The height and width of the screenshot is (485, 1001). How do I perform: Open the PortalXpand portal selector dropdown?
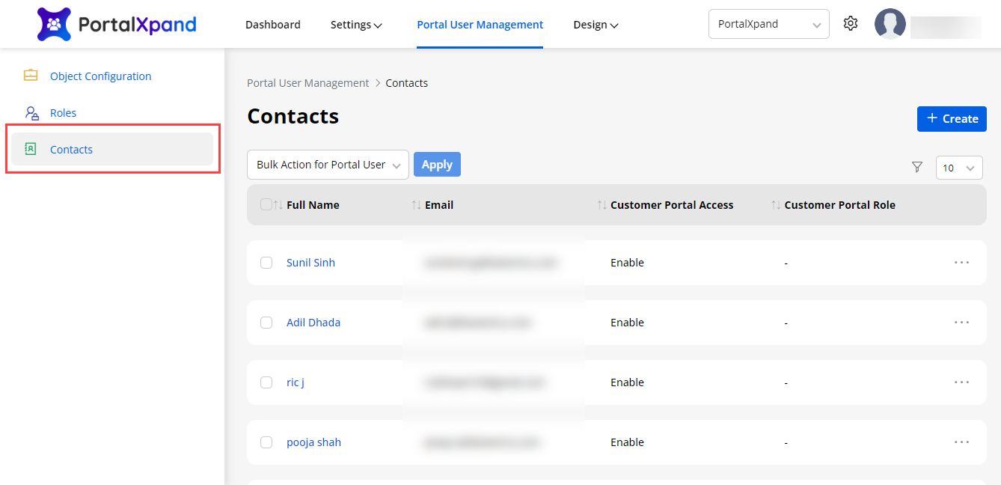(x=768, y=24)
